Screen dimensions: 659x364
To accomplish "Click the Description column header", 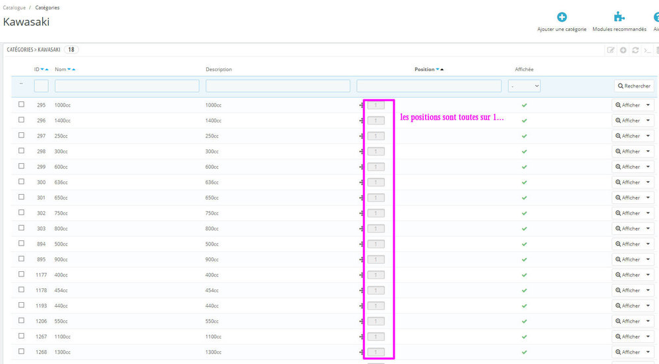I will pos(219,69).
